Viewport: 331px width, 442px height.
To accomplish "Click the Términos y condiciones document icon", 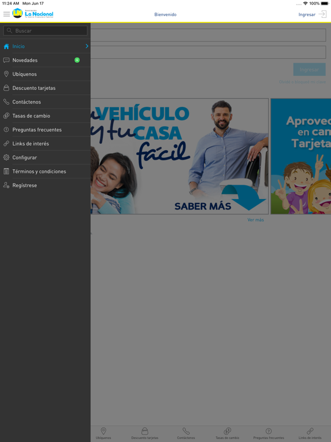I will tap(6, 171).
